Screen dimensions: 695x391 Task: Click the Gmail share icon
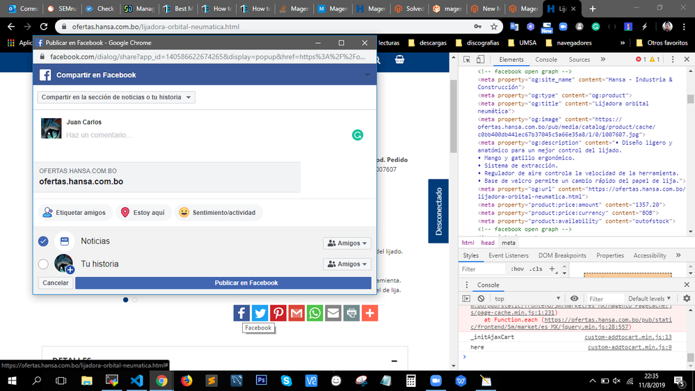click(296, 313)
